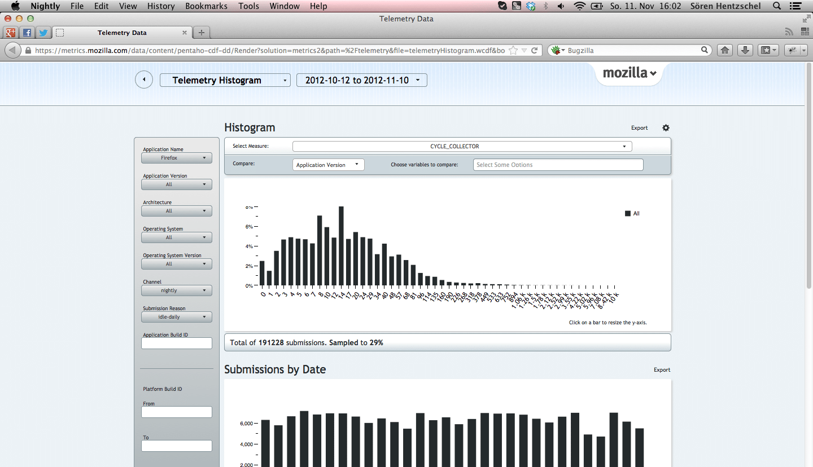This screenshot has height=467, width=813.
Task: Open the Facebook pinned tab
Action: [27, 33]
